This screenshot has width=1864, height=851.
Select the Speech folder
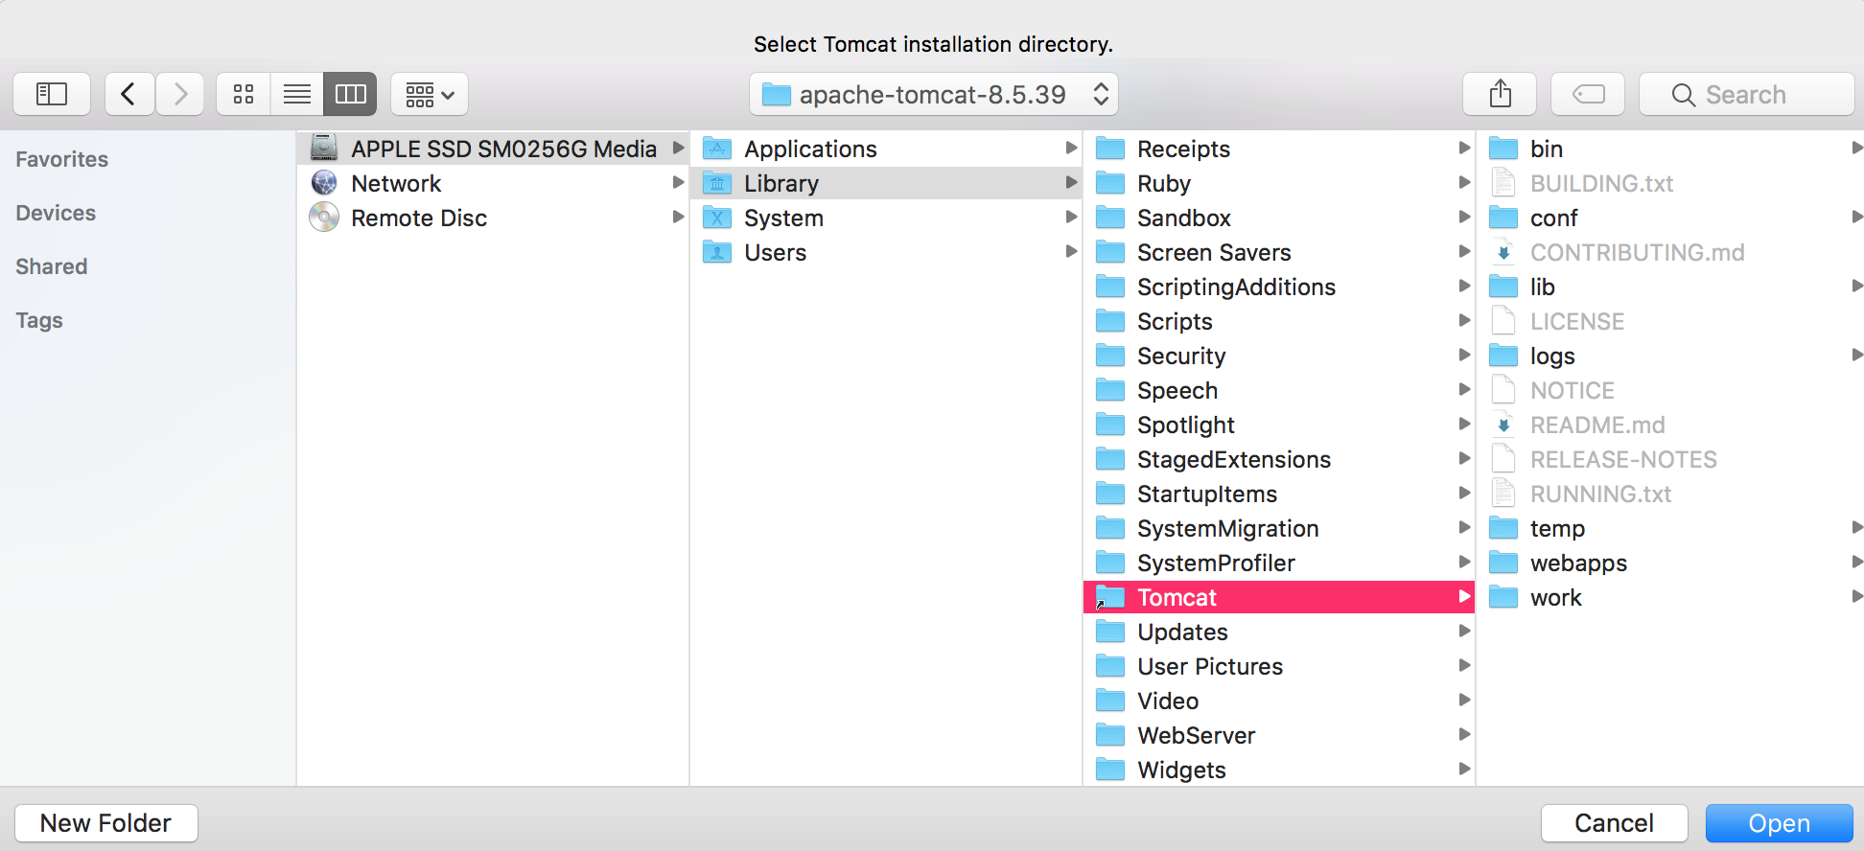pos(1279,390)
